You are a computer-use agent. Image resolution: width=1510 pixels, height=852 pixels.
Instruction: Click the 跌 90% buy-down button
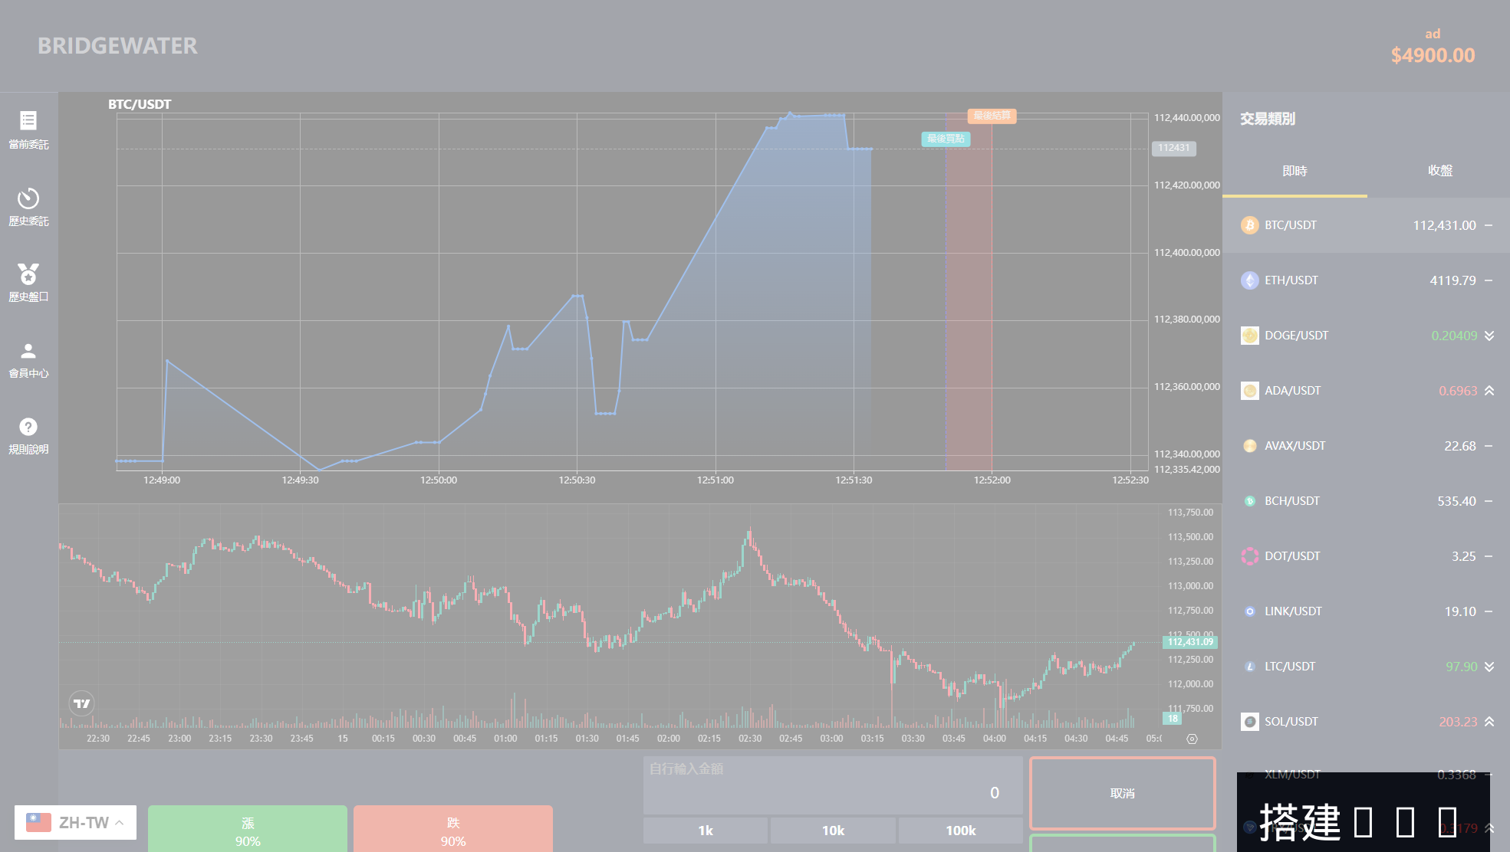[x=453, y=829]
